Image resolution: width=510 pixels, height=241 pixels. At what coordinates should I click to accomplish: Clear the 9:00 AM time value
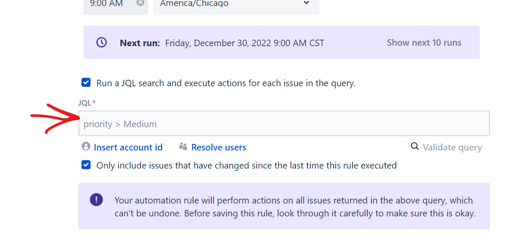point(140,3)
